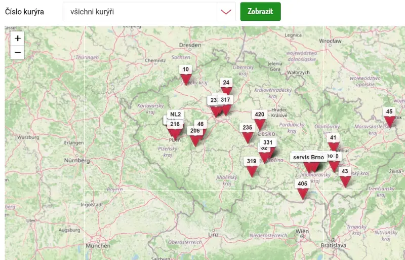Screen dimensions: 405x260
Task: Click the 'Pardubický kraj' region label
Action: pyautogui.click(x=292, y=128)
